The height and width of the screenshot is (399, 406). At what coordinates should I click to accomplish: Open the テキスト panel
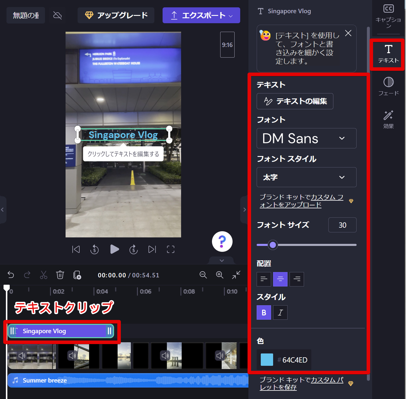[x=388, y=54]
